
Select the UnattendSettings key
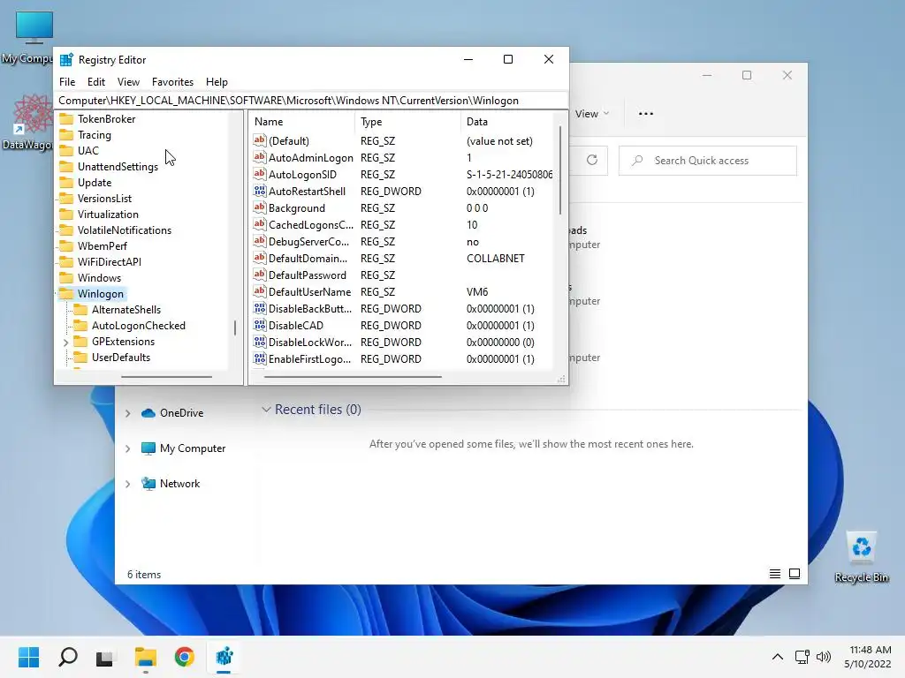click(118, 167)
